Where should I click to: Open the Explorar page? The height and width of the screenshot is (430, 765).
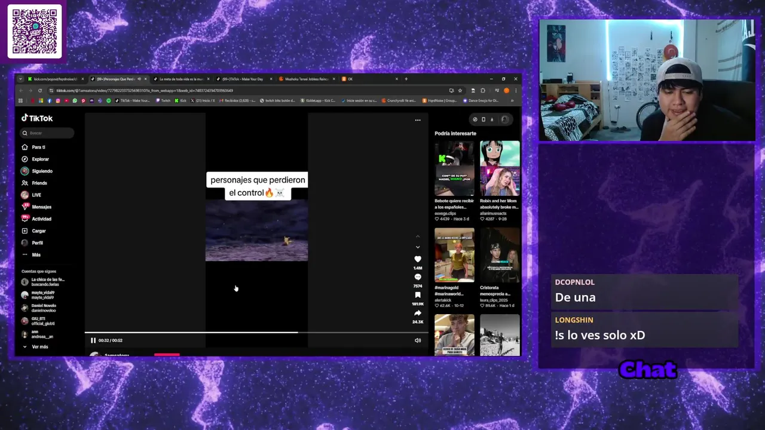tap(35, 159)
